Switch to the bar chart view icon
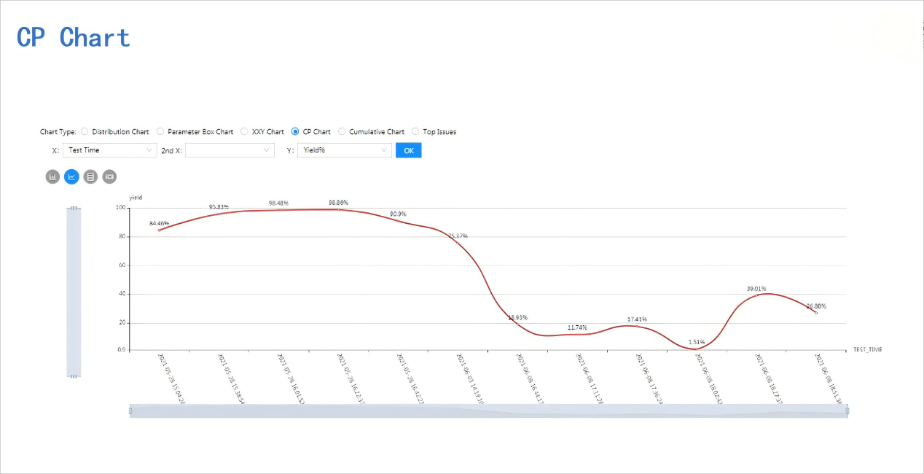 point(52,176)
